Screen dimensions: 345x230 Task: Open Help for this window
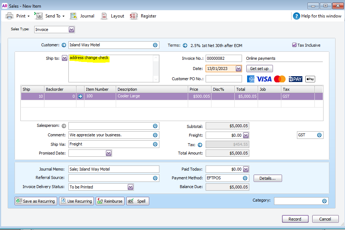(317, 16)
